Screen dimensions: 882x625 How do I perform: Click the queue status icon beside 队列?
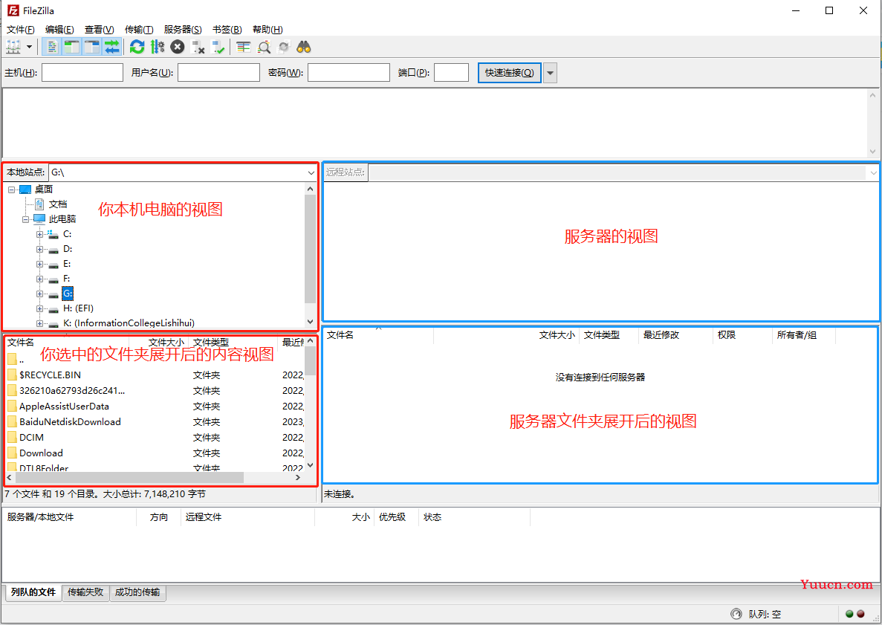pos(736,614)
